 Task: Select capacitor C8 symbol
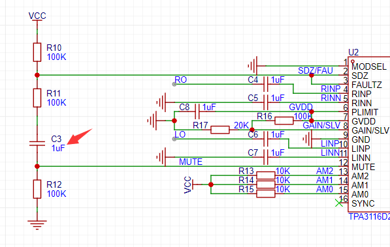coord(197,111)
